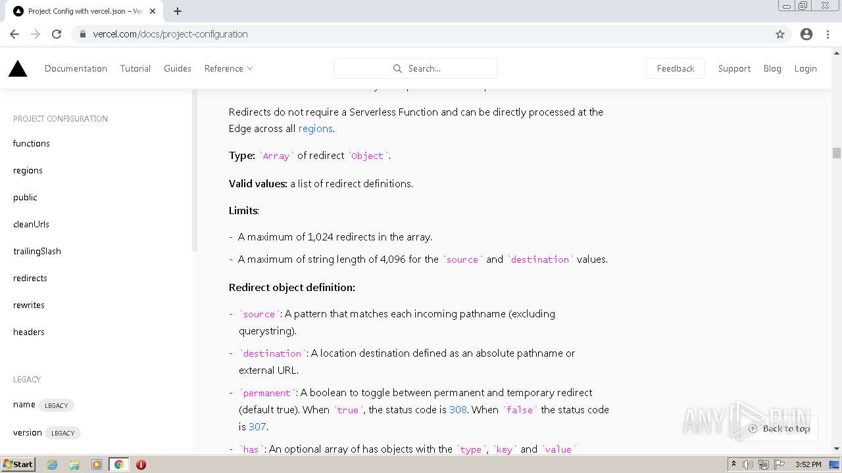This screenshot has height=473, width=842.
Task: Select regions in the sidebar
Action: click(x=28, y=170)
